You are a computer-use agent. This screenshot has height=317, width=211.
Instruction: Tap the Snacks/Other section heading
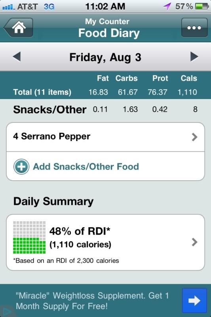point(49,110)
